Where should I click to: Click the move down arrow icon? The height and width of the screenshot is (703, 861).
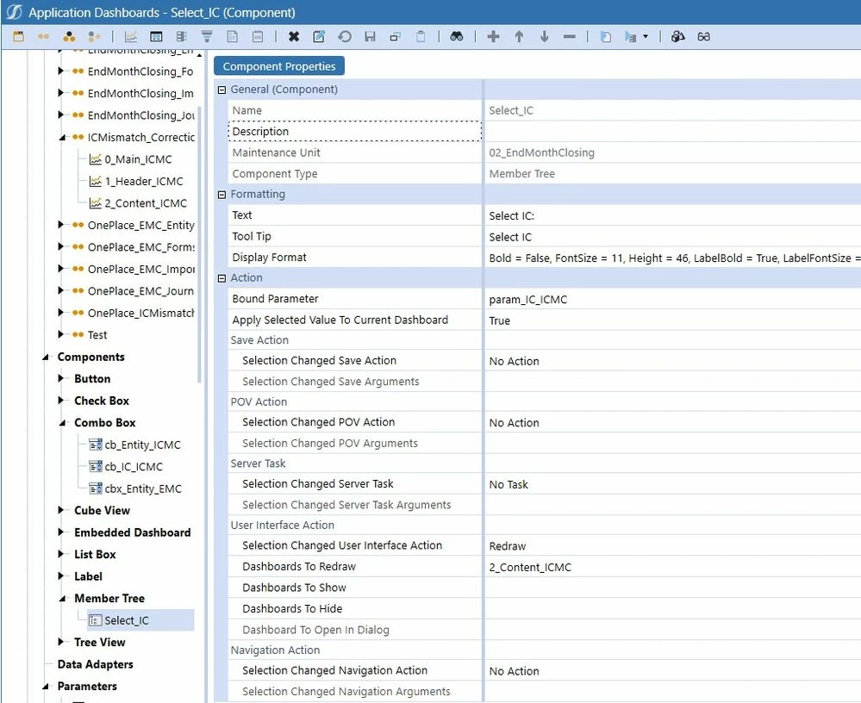point(544,37)
